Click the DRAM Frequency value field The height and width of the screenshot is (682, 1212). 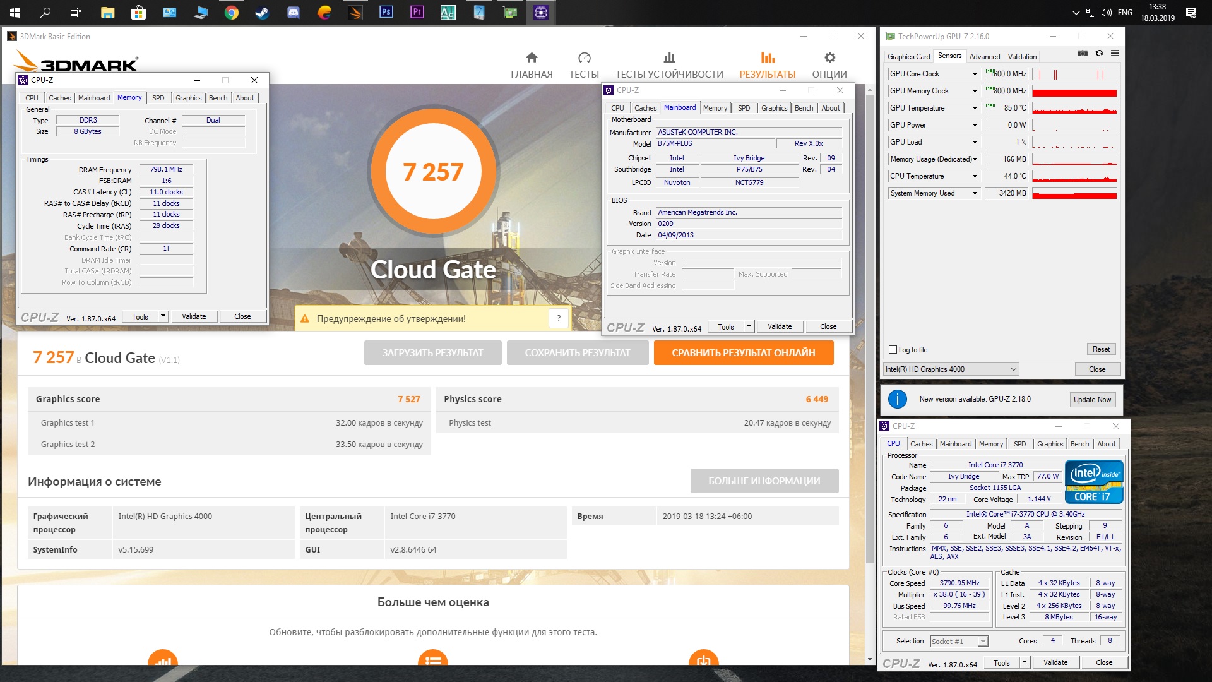[x=166, y=169]
